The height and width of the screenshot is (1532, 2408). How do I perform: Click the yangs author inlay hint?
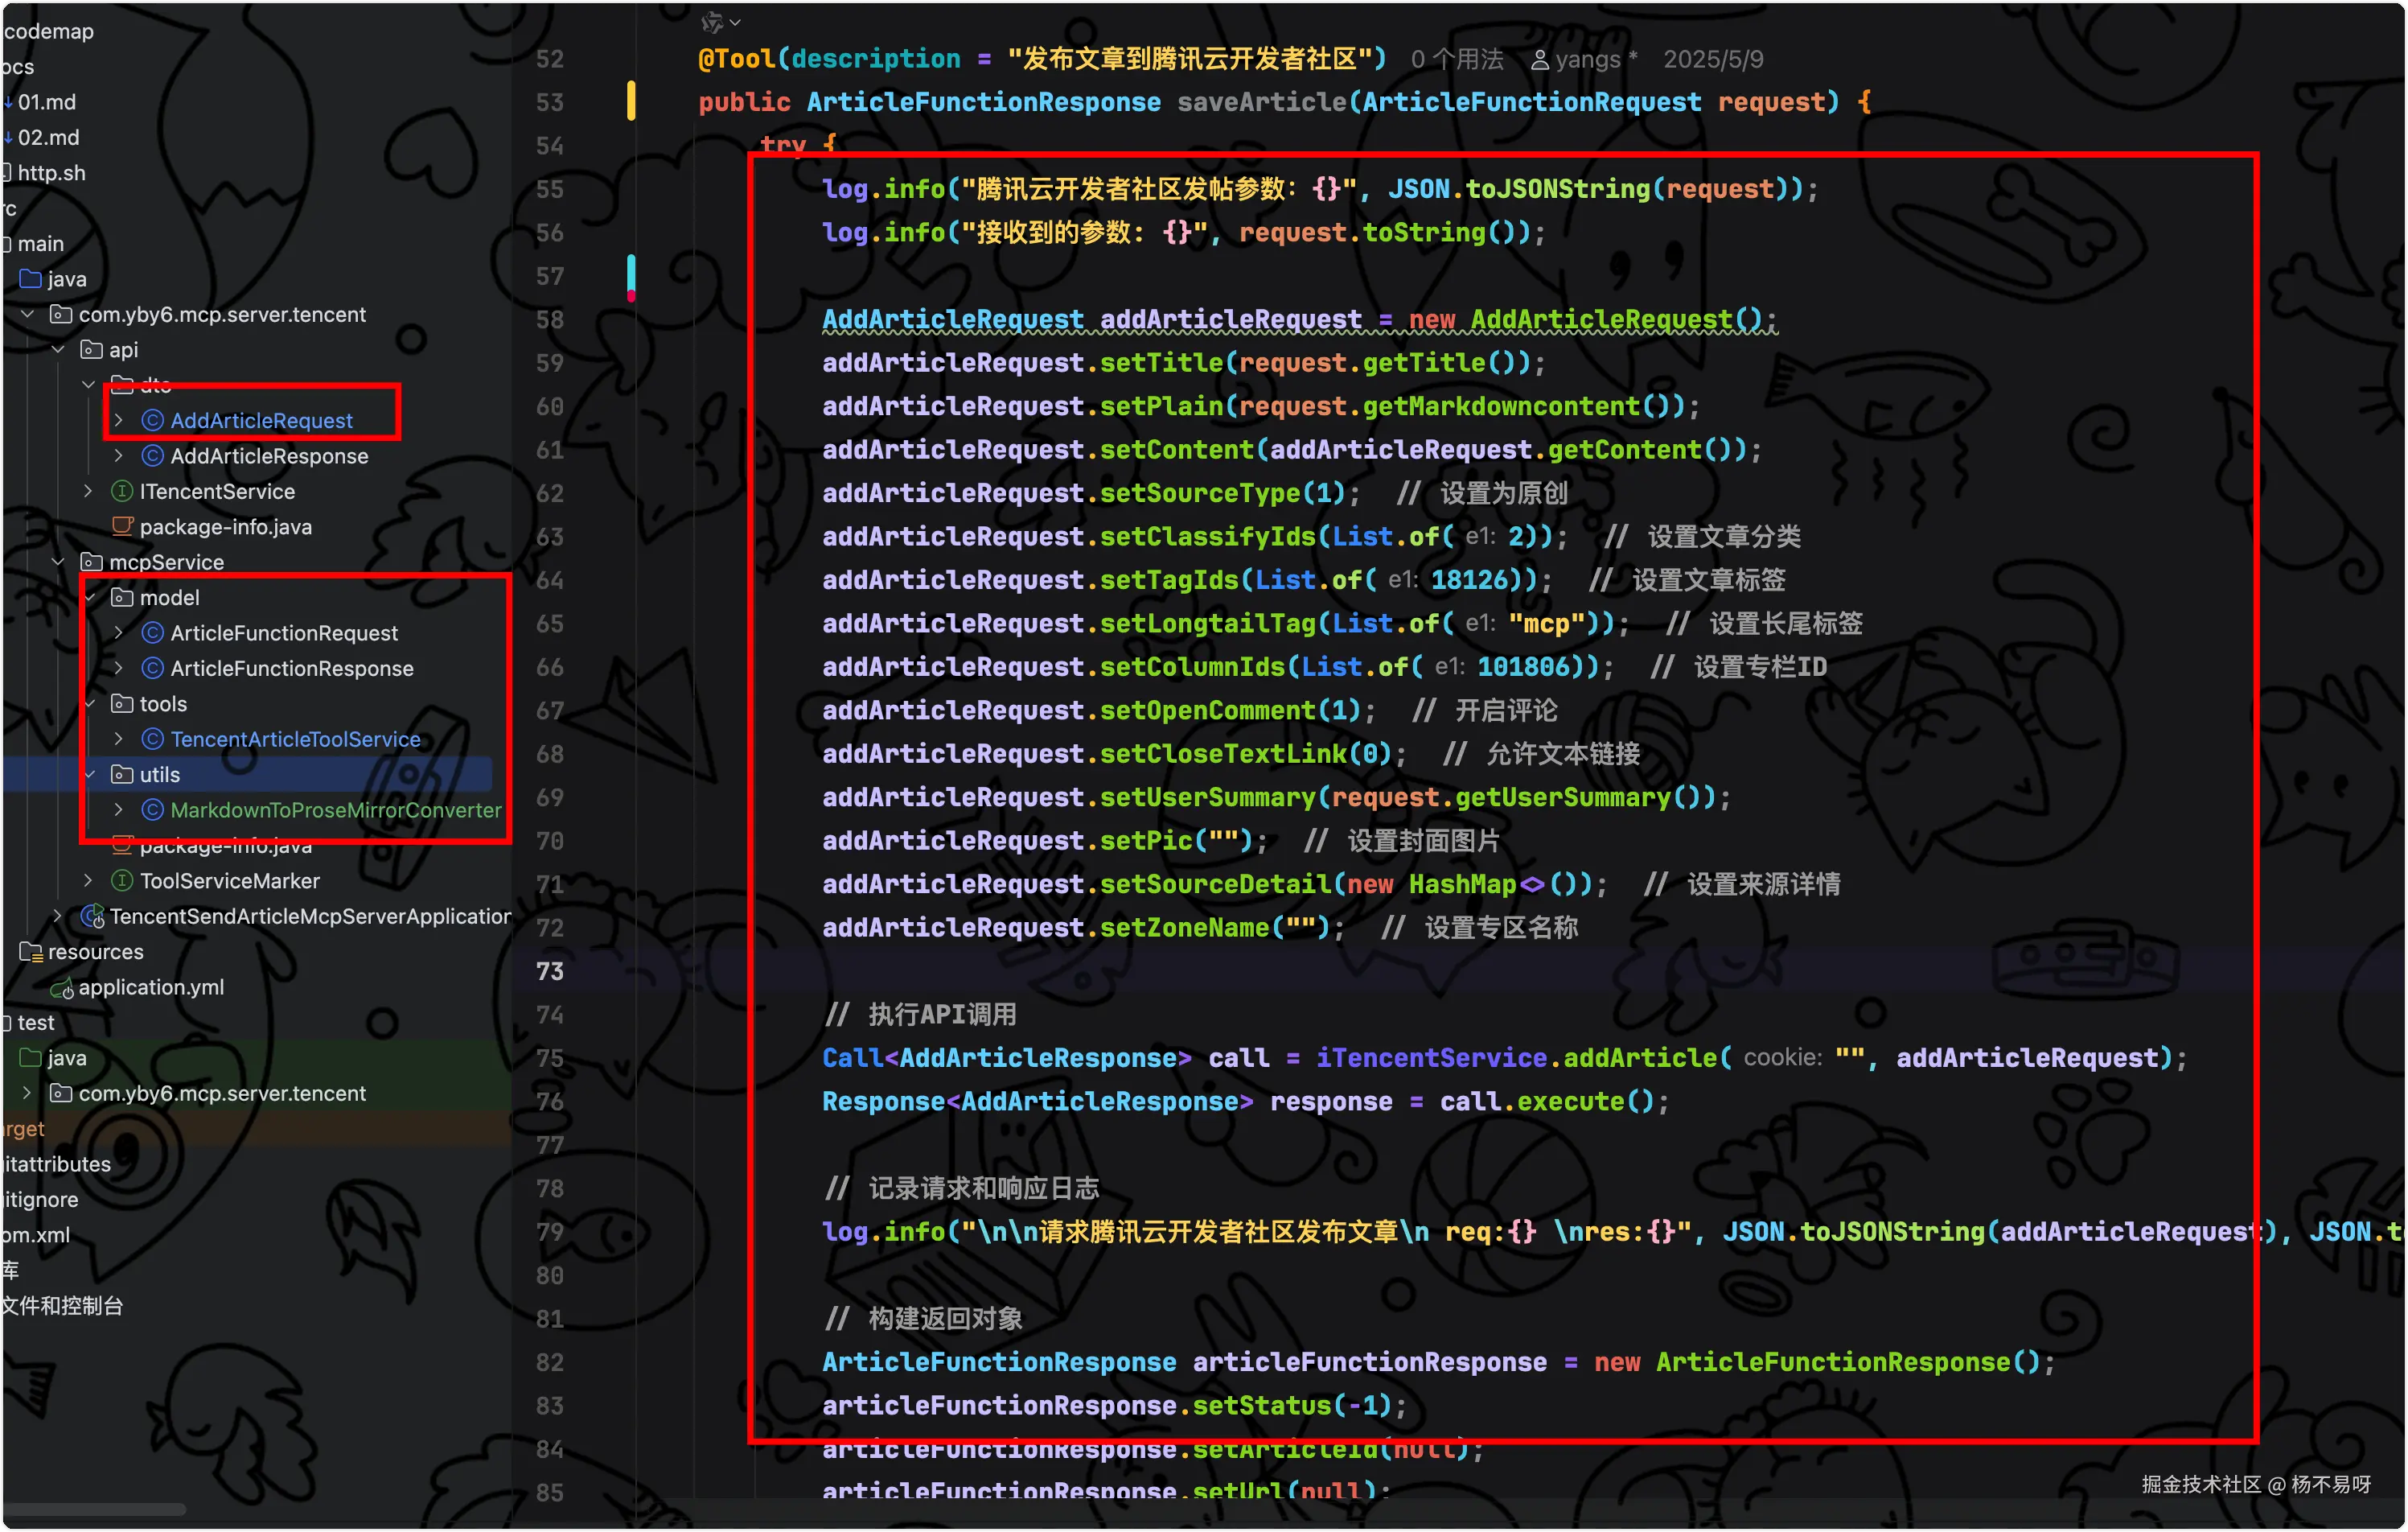1584,59
